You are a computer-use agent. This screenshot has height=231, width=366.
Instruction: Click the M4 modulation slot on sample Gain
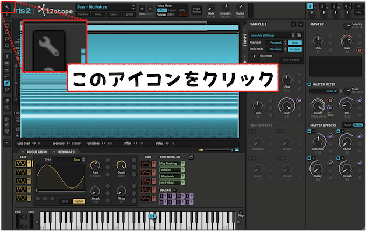click(299, 100)
